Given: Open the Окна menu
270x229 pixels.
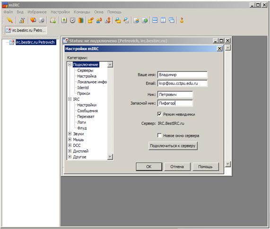Looking at the screenshot, I should 99,12.
